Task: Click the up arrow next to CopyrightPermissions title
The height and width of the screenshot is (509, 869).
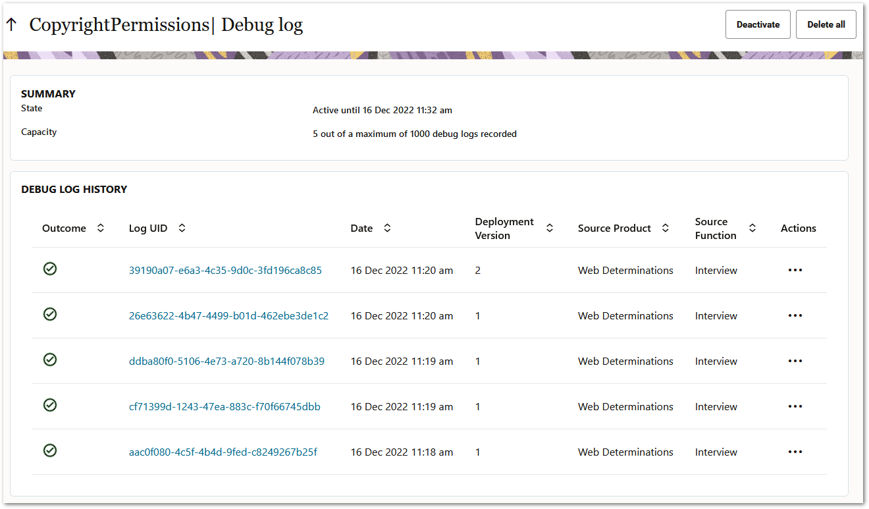Action: (11, 24)
